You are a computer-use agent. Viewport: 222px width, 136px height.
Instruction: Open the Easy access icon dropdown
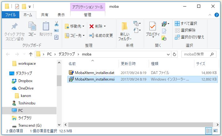click(x=137, y=30)
